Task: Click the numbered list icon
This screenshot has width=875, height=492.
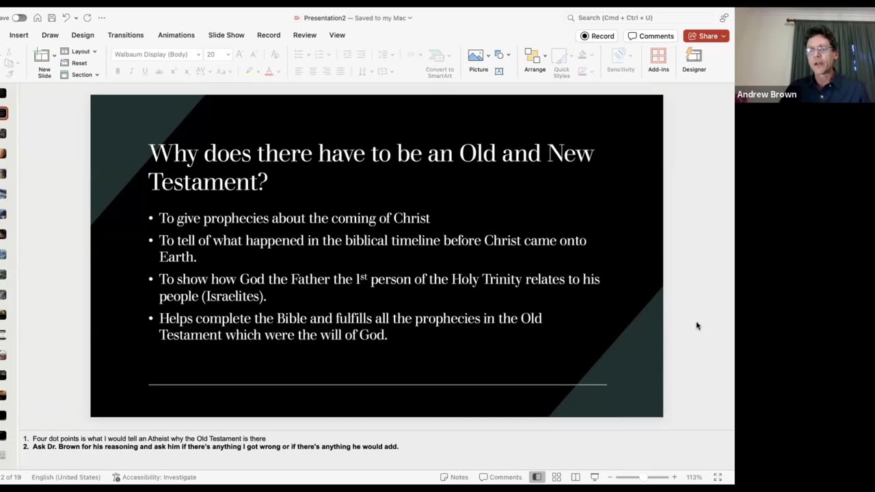Action: pos(318,55)
